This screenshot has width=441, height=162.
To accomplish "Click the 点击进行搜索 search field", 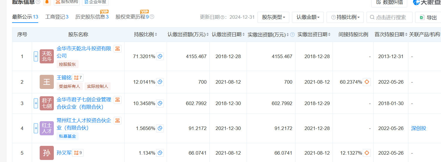I will 390,17.
